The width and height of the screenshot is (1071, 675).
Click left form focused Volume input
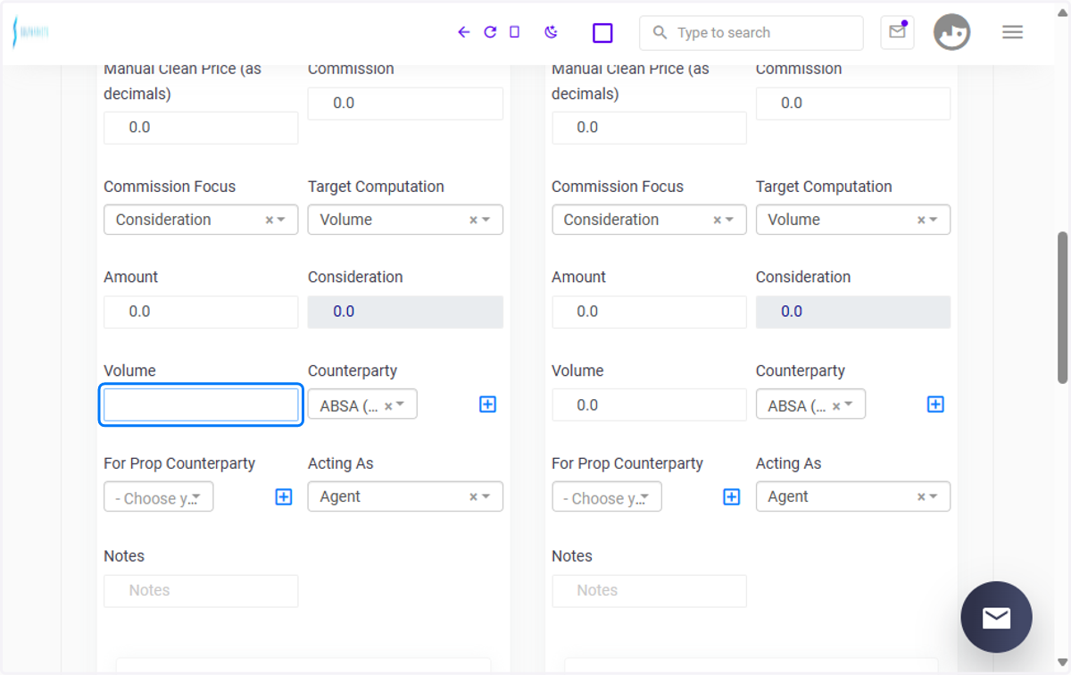tap(201, 405)
